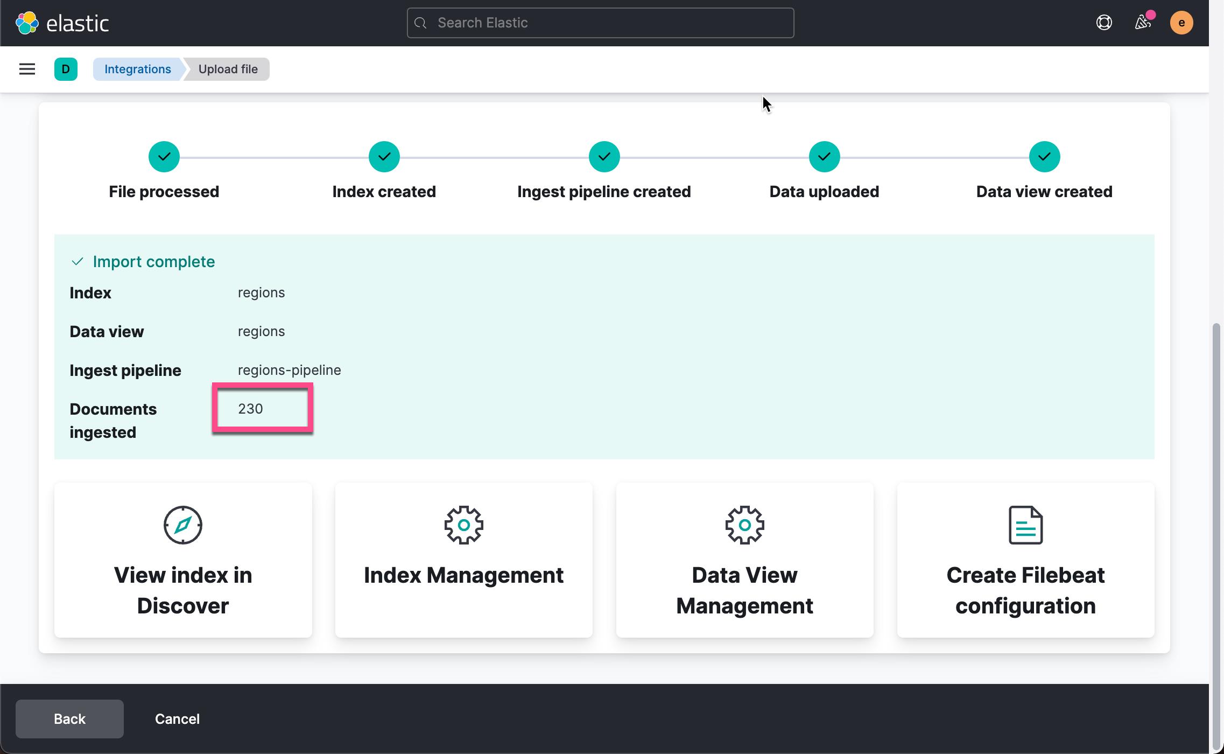Click the Elastic logo in the header
Image resolution: width=1224 pixels, height=754 pixels.
coord(62,23)
